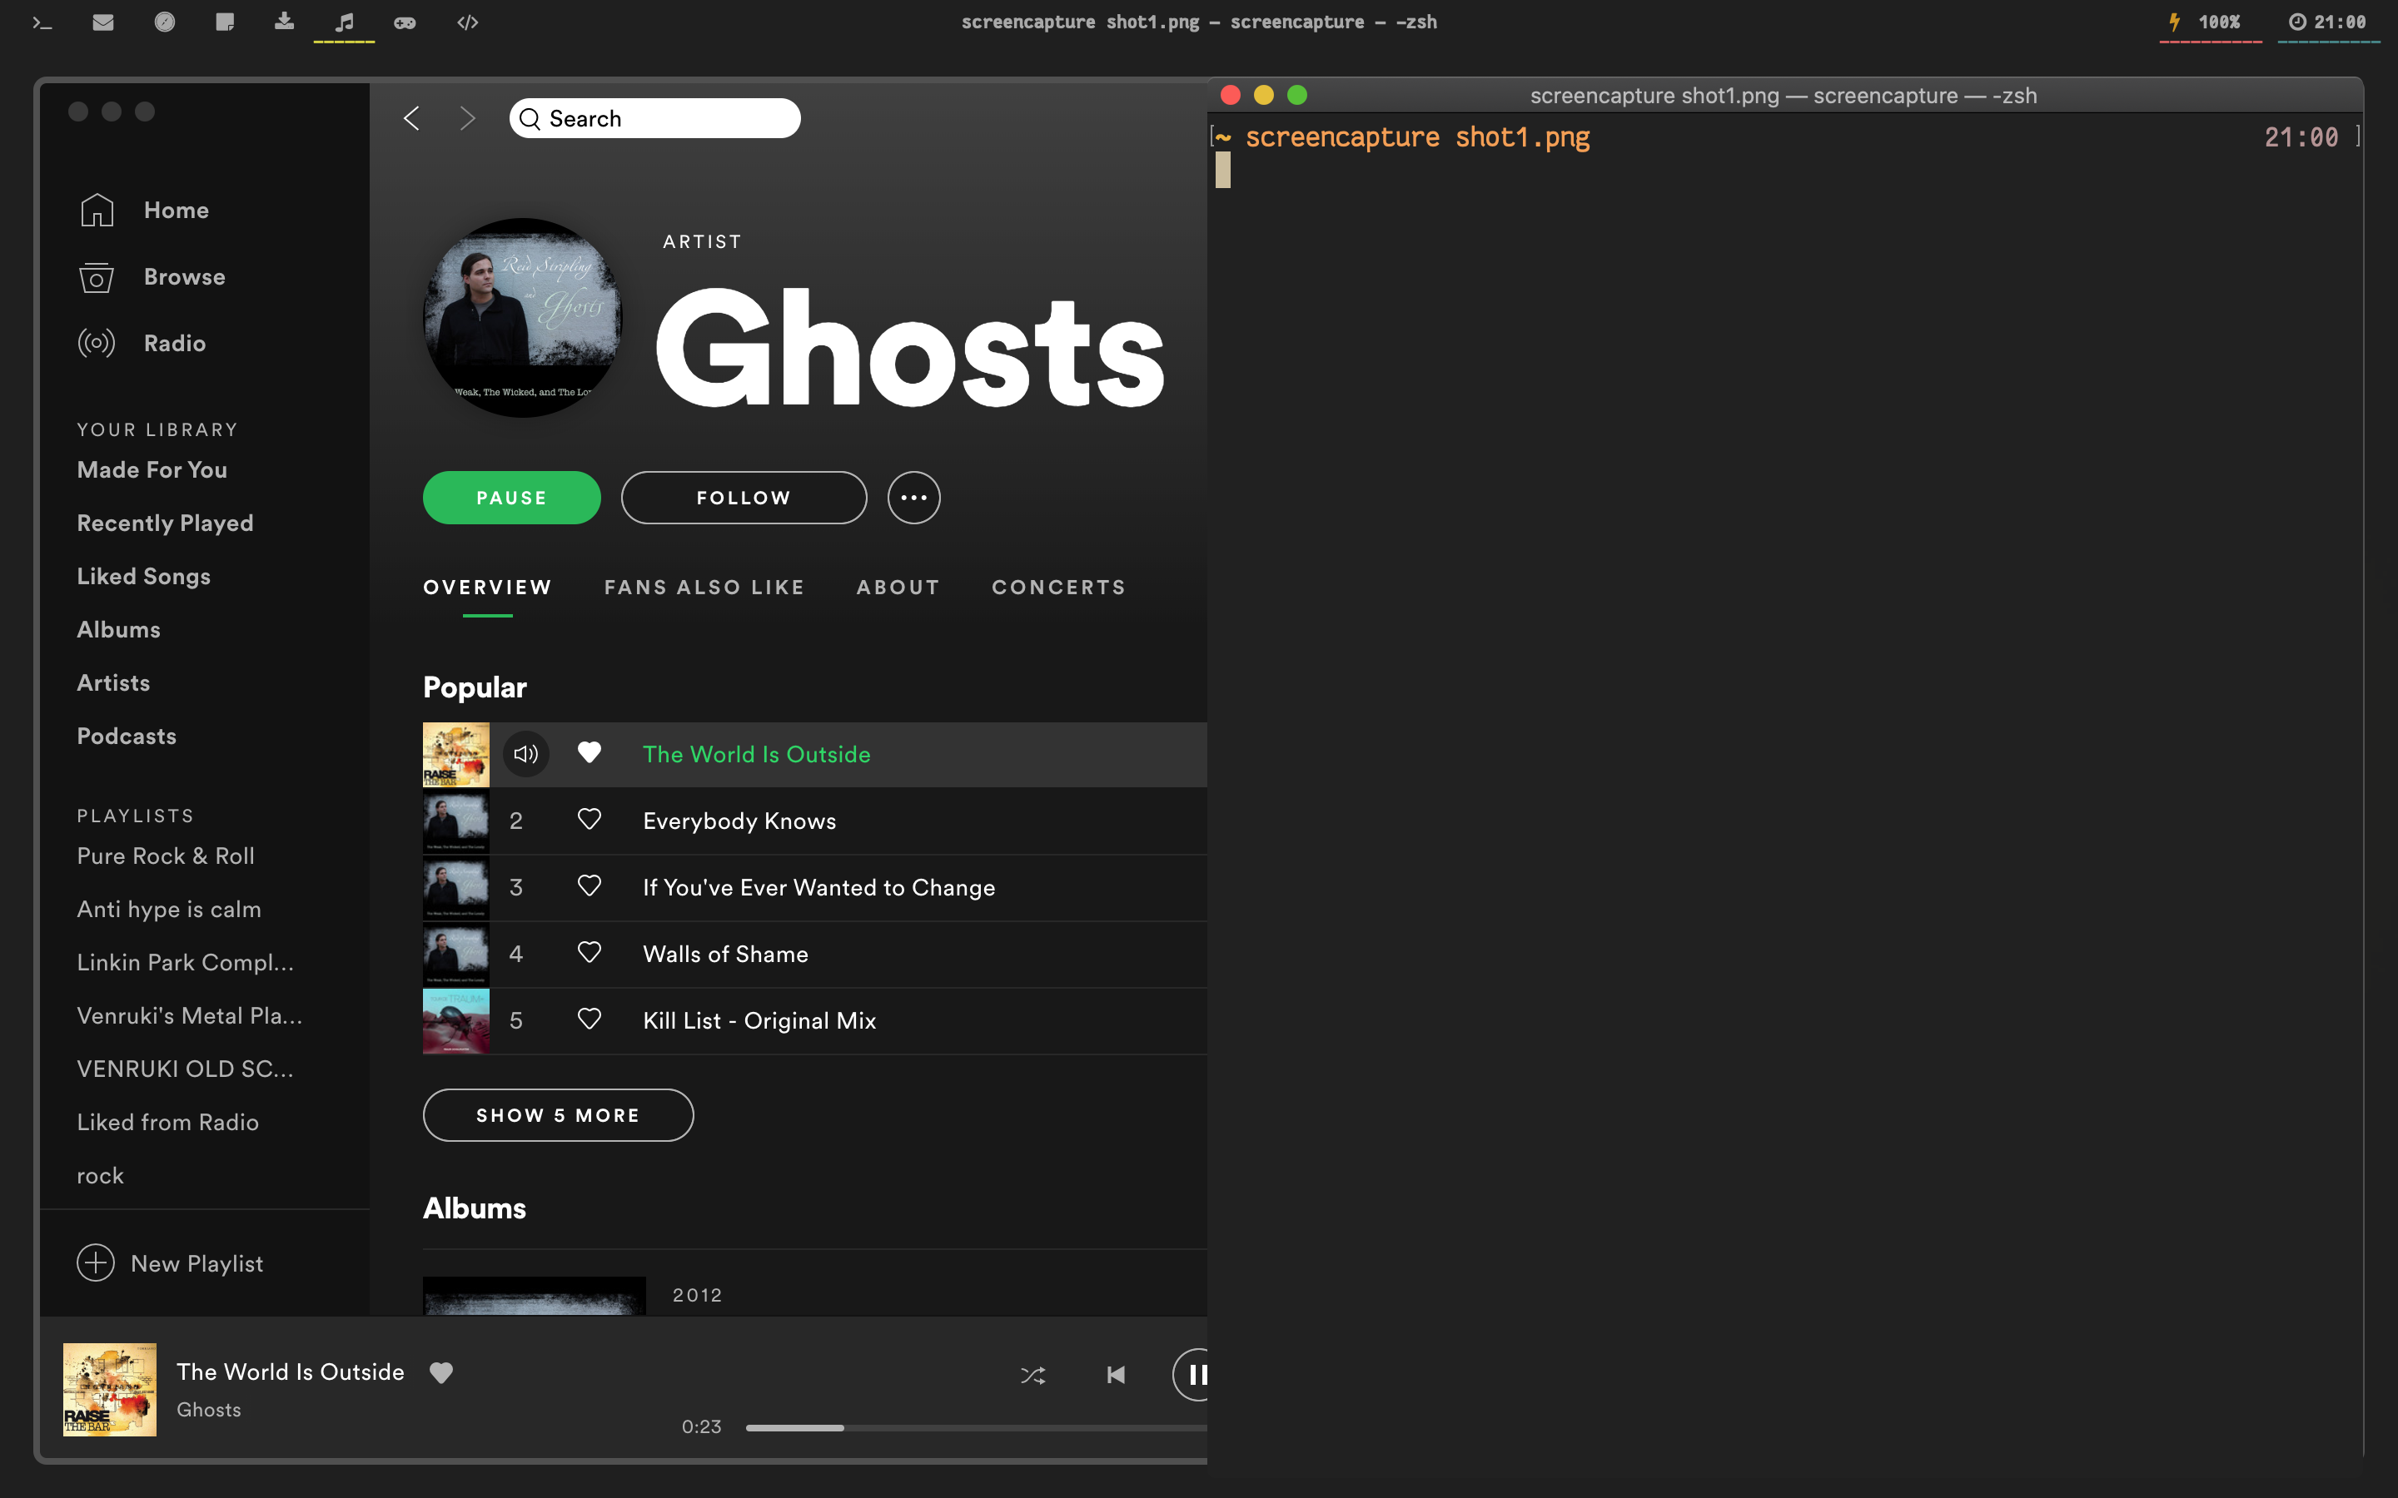Image resolution: width=2398 pixels, height=1498 pixels.
Task: Click the Ghosts artist profile picture
Action: [x=522, y=317]
